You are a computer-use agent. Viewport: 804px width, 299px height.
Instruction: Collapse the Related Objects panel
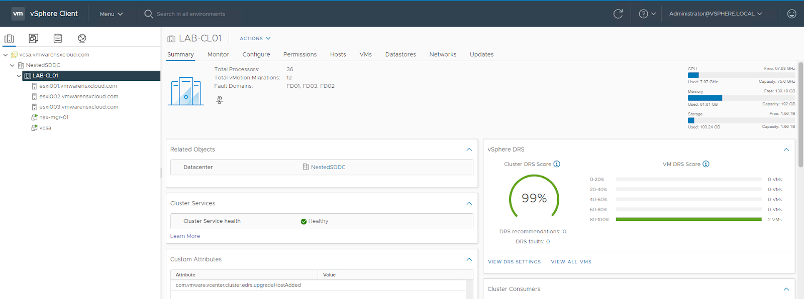tap(469, 149)
